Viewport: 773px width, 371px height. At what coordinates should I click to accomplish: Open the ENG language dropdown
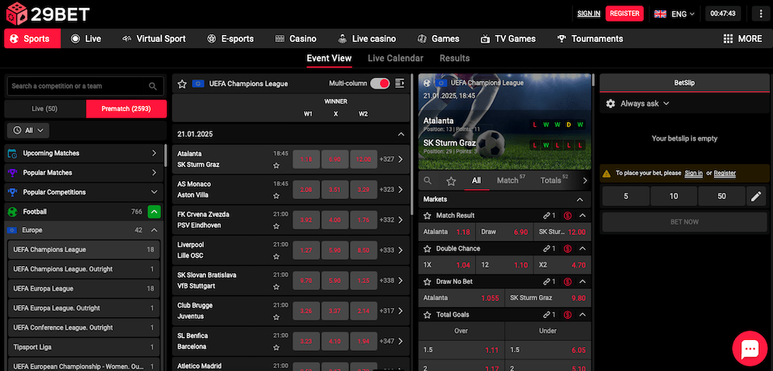(x=674, y=14)
